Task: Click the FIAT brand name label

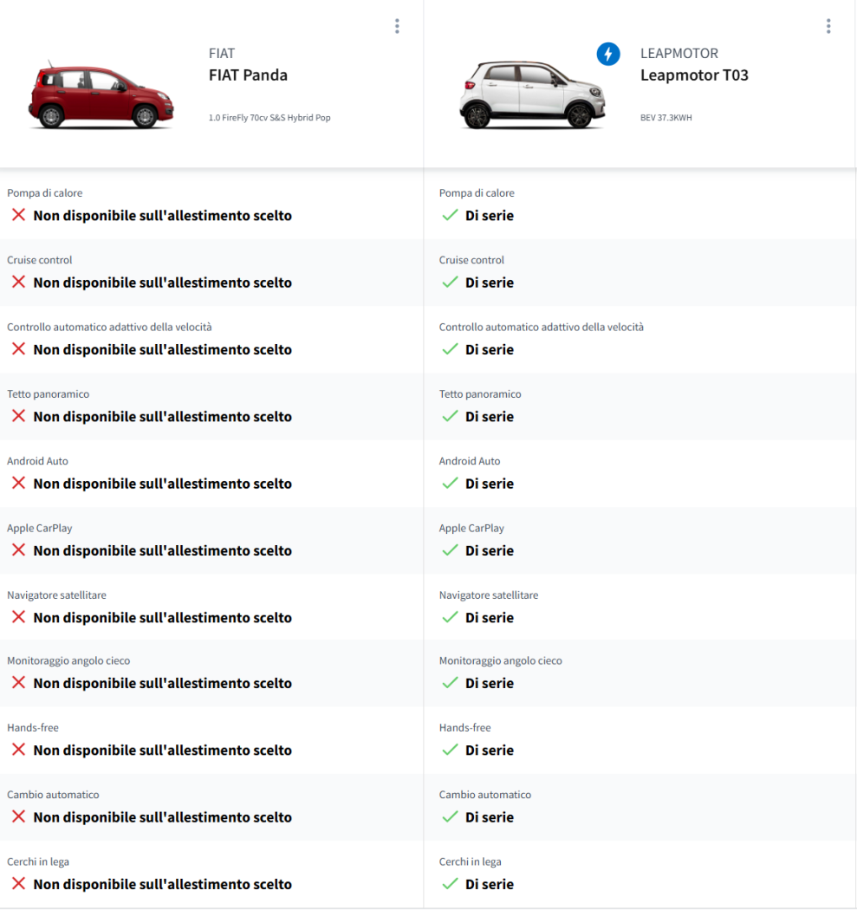Action: (x=222, y=54)
